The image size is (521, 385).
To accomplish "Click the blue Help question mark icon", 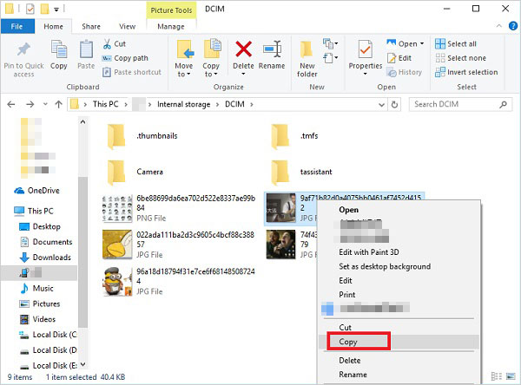I will pyautogui.click(x=512, y=26).
